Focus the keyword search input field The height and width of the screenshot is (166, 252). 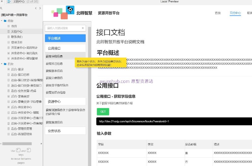(65, 28)
